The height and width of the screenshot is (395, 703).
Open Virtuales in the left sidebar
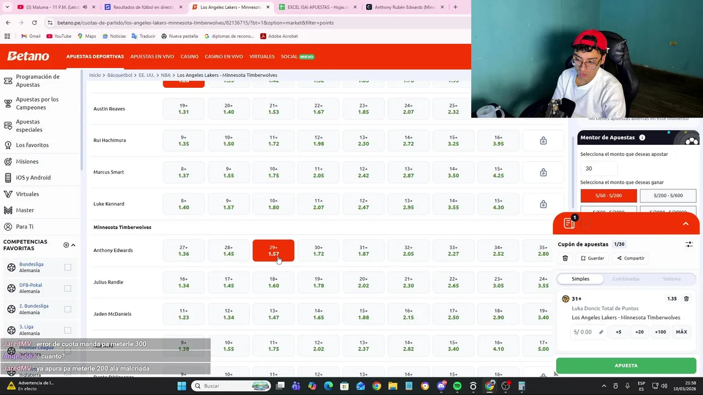[x=27, y=194]
